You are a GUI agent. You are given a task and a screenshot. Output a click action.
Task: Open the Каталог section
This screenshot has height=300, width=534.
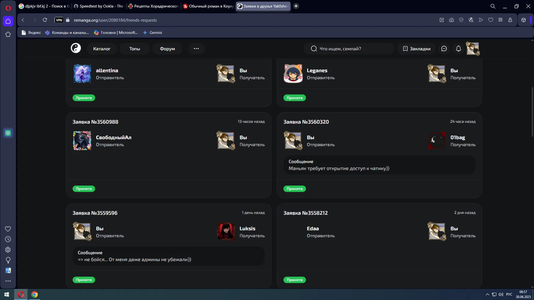point(102,49)
